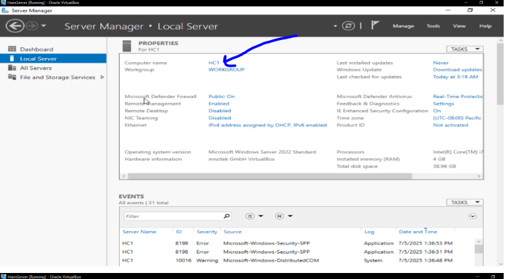Click Today at 3:19 AM link

coord(456,77)
